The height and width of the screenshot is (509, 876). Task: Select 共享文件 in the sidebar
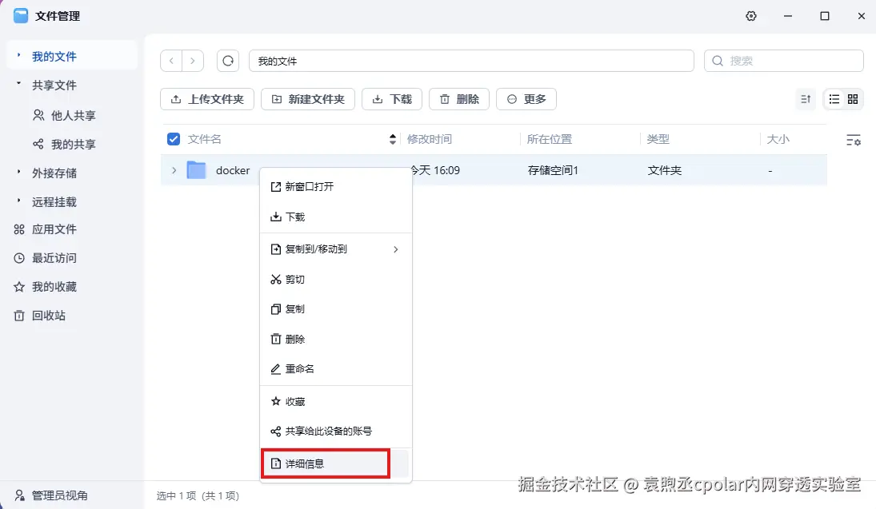[x=54, y=85]
